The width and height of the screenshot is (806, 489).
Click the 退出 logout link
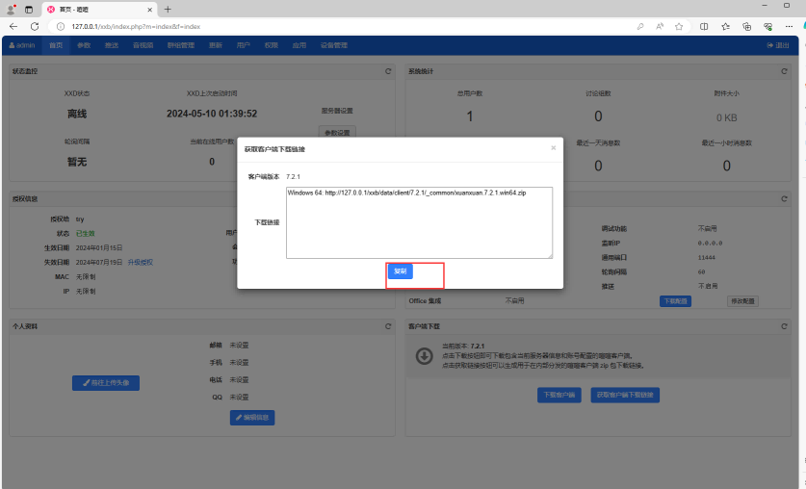coord(777,45)
